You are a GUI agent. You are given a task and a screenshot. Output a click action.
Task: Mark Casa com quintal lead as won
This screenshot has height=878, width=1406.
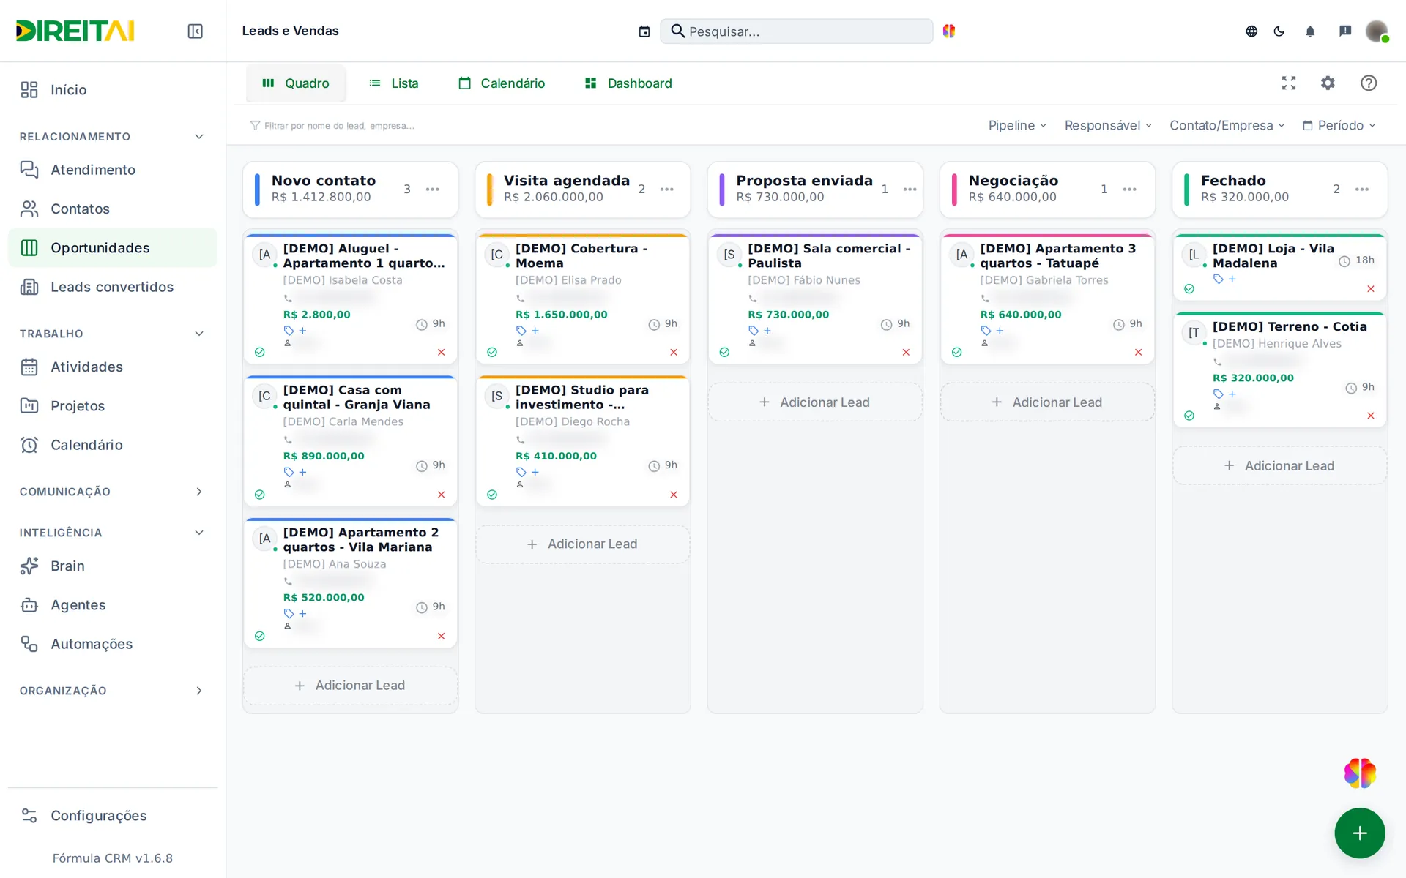pos(259,495)
